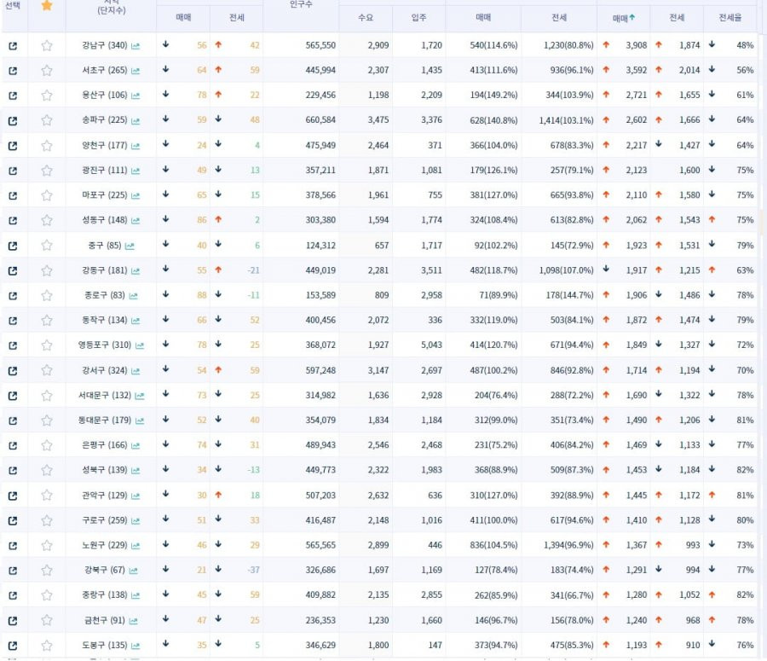767x661 pixels.
Task: Sort by the 매매 price column with arrow
Action: point(624,18)
